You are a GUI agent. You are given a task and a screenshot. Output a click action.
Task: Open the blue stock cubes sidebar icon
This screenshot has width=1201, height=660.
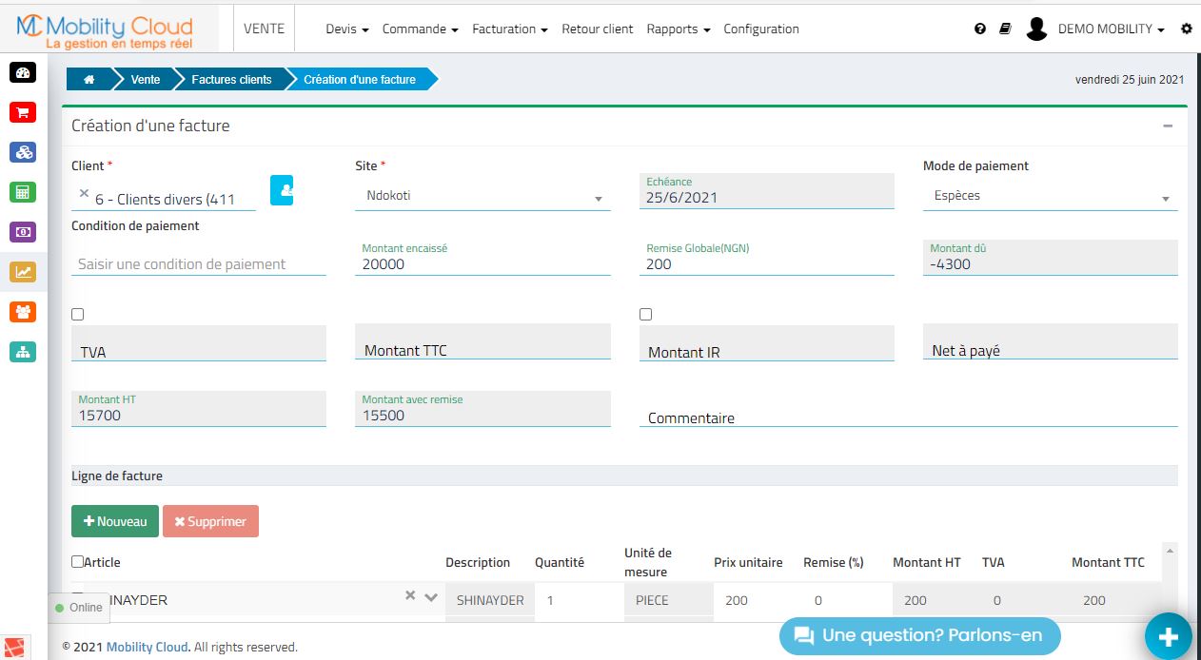point(23,152)
